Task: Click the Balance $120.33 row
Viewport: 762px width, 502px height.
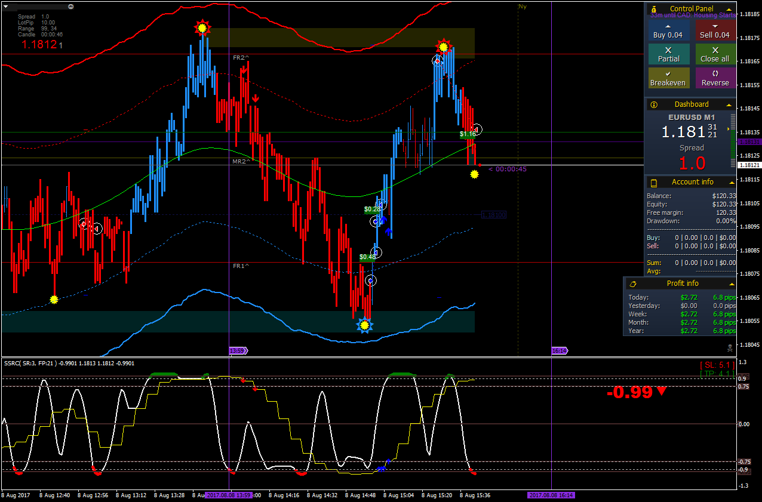Action: pyautogui.click(x=691, y=196)
